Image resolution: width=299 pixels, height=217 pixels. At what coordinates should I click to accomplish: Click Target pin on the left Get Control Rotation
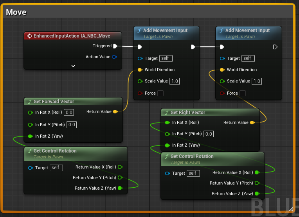click(30, 168)
